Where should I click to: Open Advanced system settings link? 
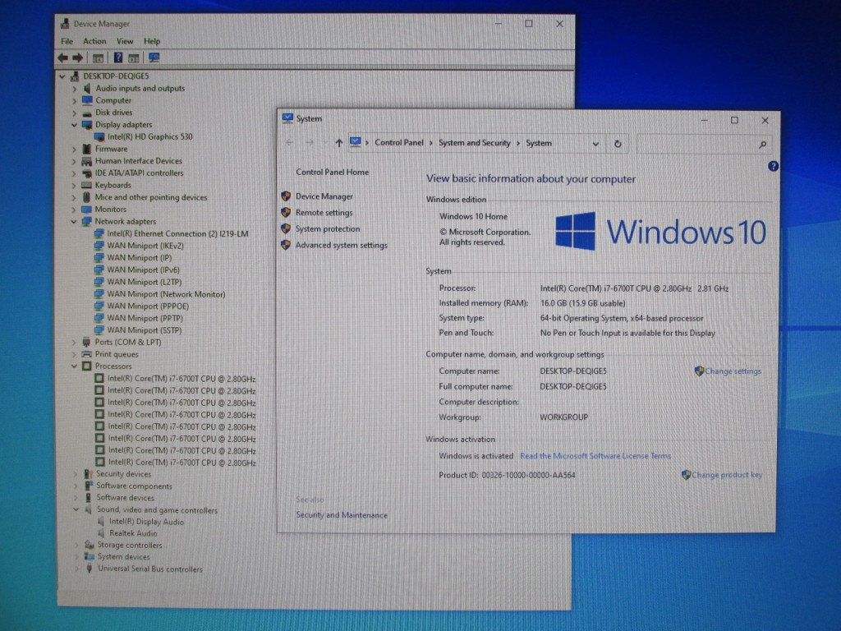click(x=342, y=245)
